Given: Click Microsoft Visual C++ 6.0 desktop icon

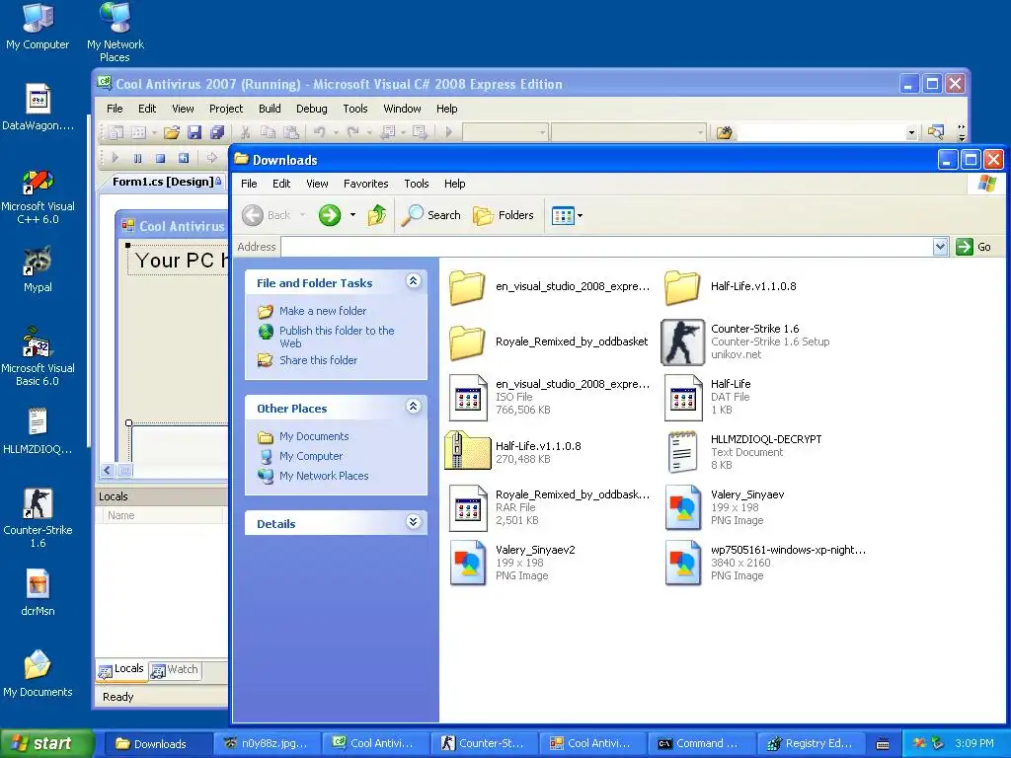Looking at the screenshot, I should click(x=38, y=196).
